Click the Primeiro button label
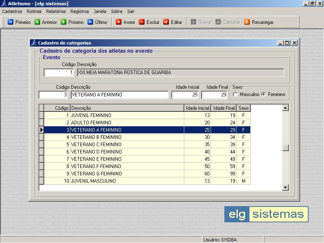Image resolution: width=324 pixels, height=243 pixels. (x=23, y=22)
